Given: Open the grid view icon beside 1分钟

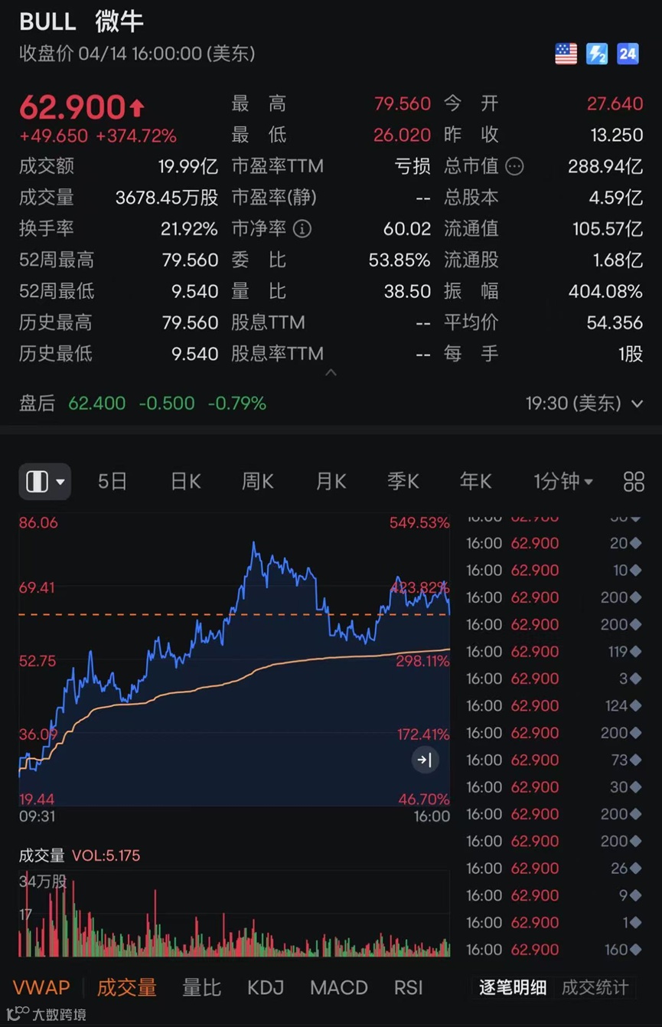Looking at the screenshot, I should [x=633, y=482].
